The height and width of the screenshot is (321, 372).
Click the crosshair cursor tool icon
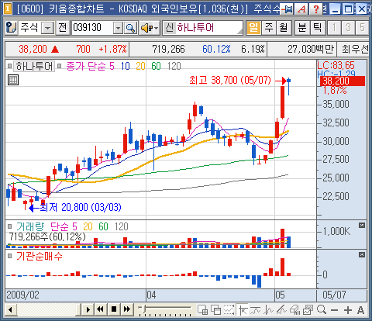click(243, 309)
